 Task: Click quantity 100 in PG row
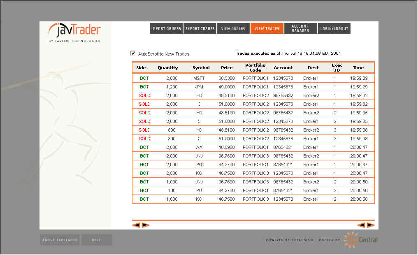172,190
